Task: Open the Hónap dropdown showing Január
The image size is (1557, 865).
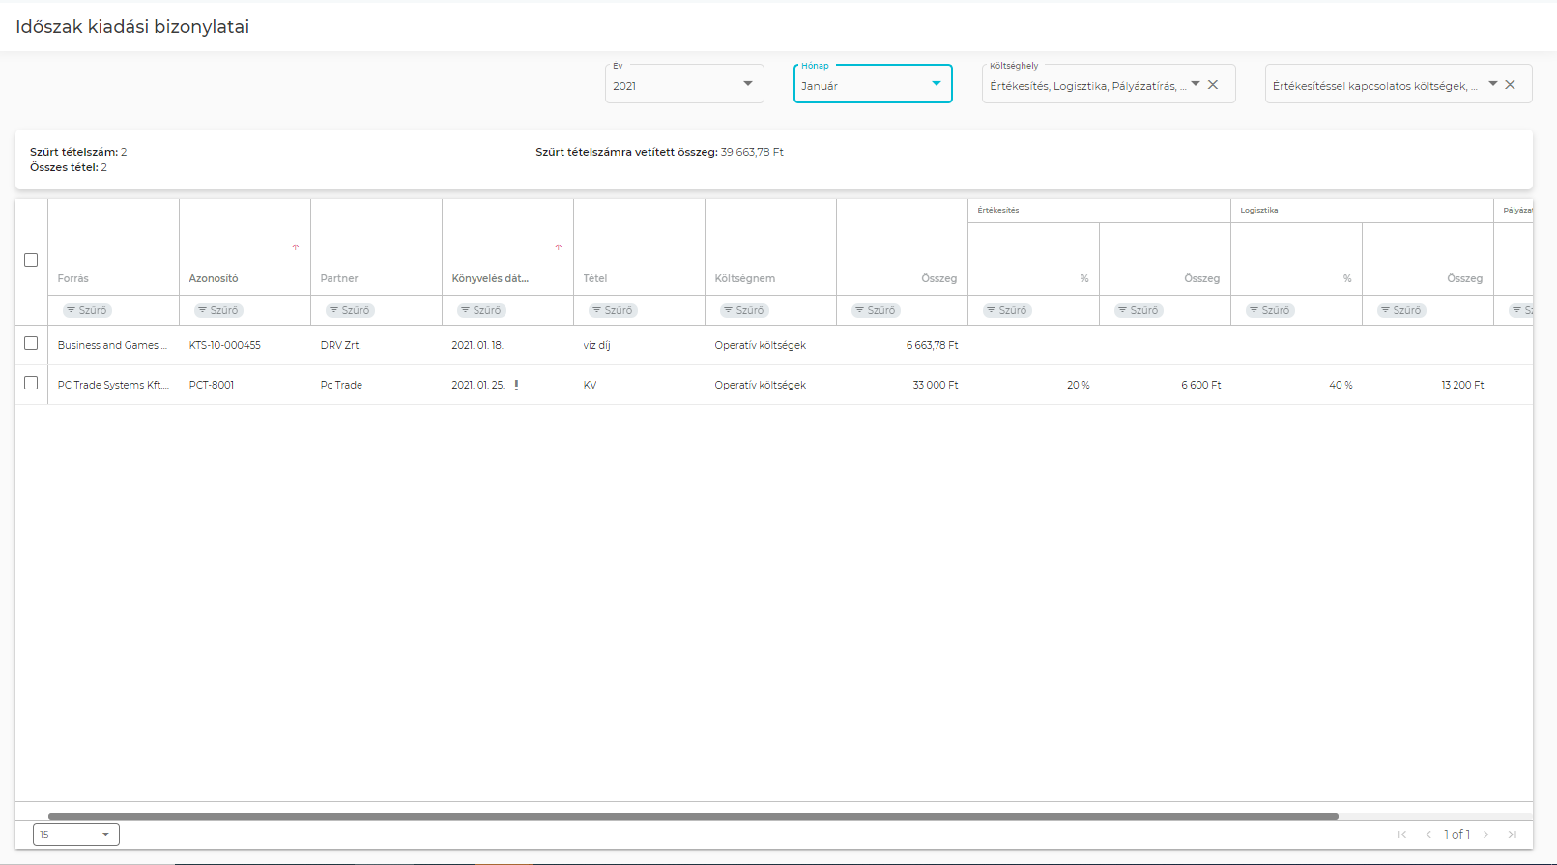Action: coord(873,84)
